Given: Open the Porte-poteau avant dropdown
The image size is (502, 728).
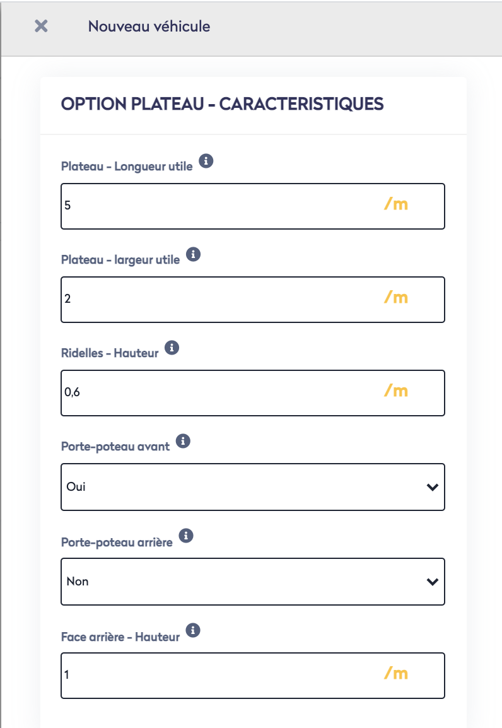Looking at the screenshot, I should (x=252, y=487).
